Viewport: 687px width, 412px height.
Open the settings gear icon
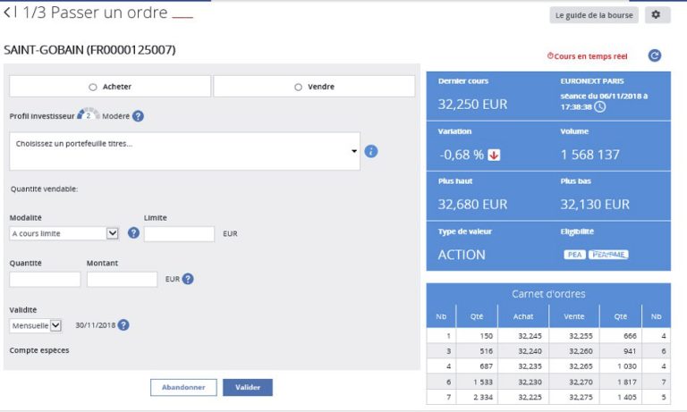[656, 15]
